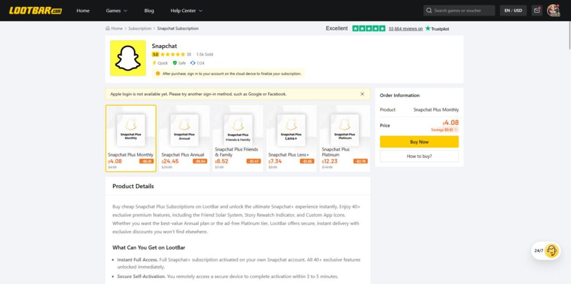The image size is (571, 284).
Task: Click the orange info icon in purchase note
Action: (x=158, y=74)
